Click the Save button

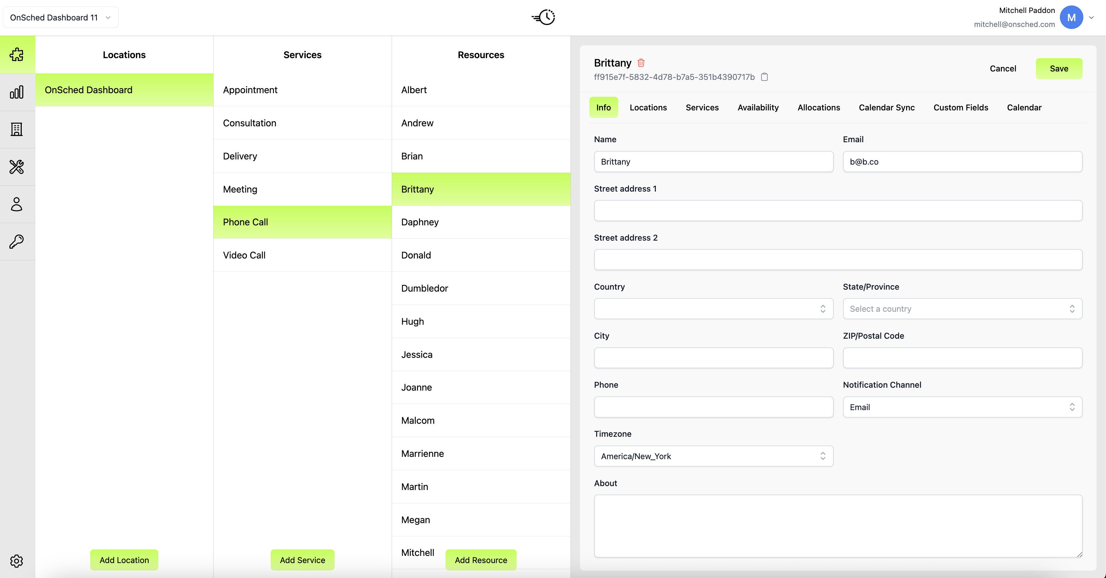pyautogui.click(x=1058, y=68)
